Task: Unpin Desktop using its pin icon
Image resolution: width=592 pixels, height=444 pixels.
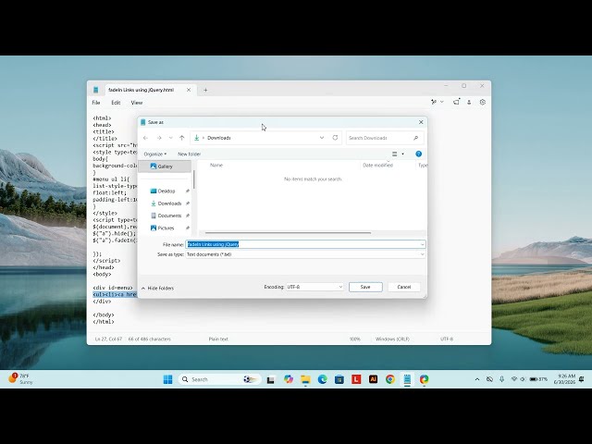Action: click(187, 191)
